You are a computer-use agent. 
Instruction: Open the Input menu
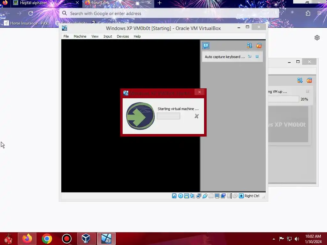pyautogui.click(x=108, y=36)
